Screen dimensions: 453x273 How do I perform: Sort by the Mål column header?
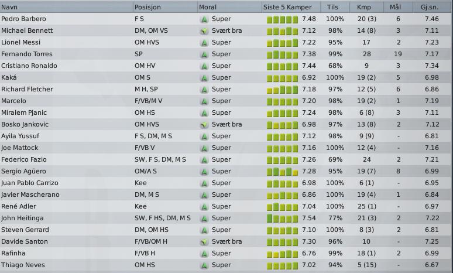coord(398,7)
